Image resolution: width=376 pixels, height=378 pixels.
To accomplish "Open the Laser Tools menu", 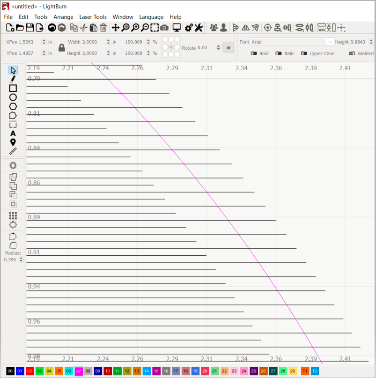I will (93, 17).
